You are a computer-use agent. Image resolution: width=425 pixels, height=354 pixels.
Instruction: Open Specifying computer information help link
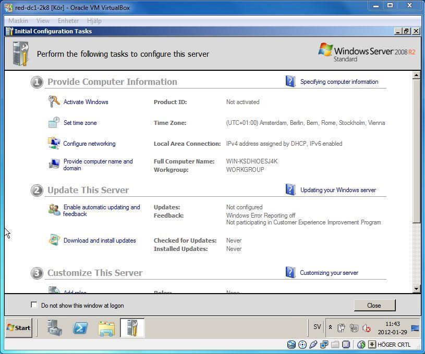coord(339,82)
